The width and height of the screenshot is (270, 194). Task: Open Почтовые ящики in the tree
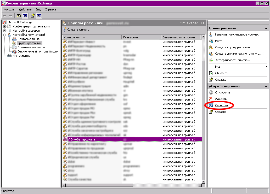pos(29,39)
